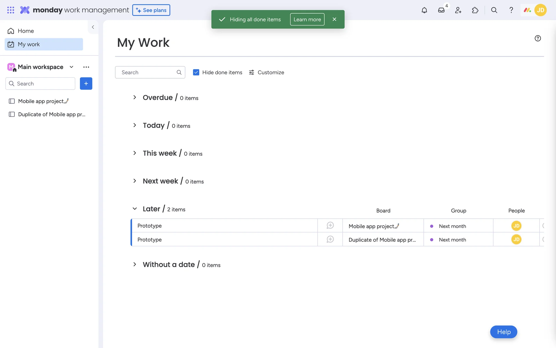Expand the Without a date section

(x=135, y=264)
